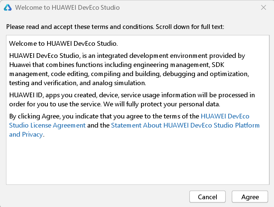Click the words 'debugging and optimization' in the terms
Viewport: 274px width, 207px height.
click(212, 73)
